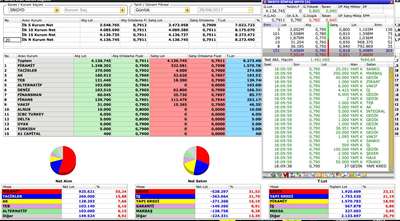Open the line chart tool icon
The height and width of the screenshot is (221, 400).
click(266, 175)
